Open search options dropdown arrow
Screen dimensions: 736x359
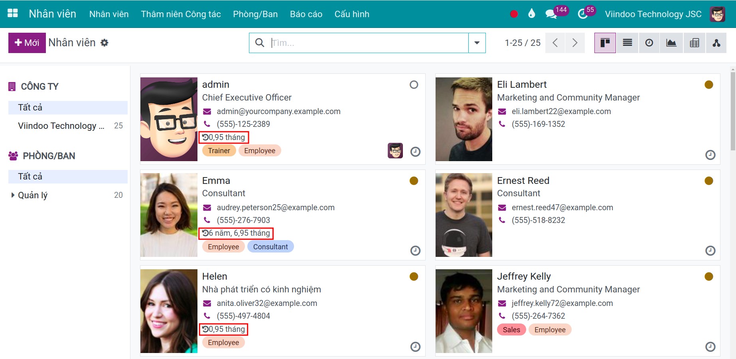(x=477, y=43)
